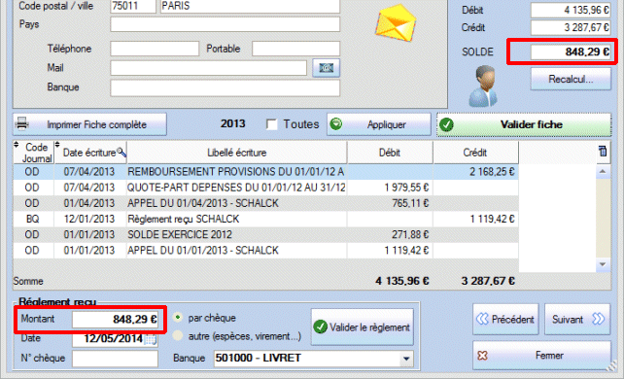Viewport: 624px width, 379px height.
Task: Select row Règlement reçu SCHALCK
Action: coord(266,219)
